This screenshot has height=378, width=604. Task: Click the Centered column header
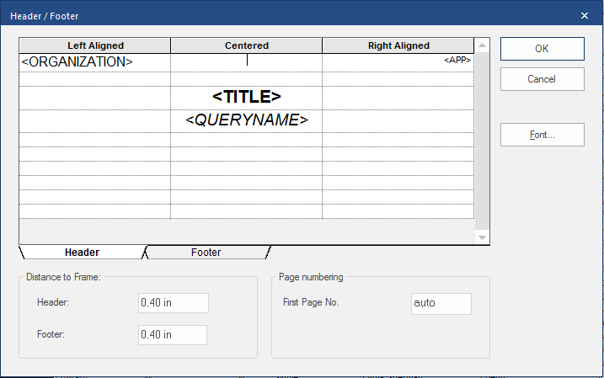tap(246, 45)
